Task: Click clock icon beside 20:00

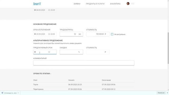Action: coord(49,34)
